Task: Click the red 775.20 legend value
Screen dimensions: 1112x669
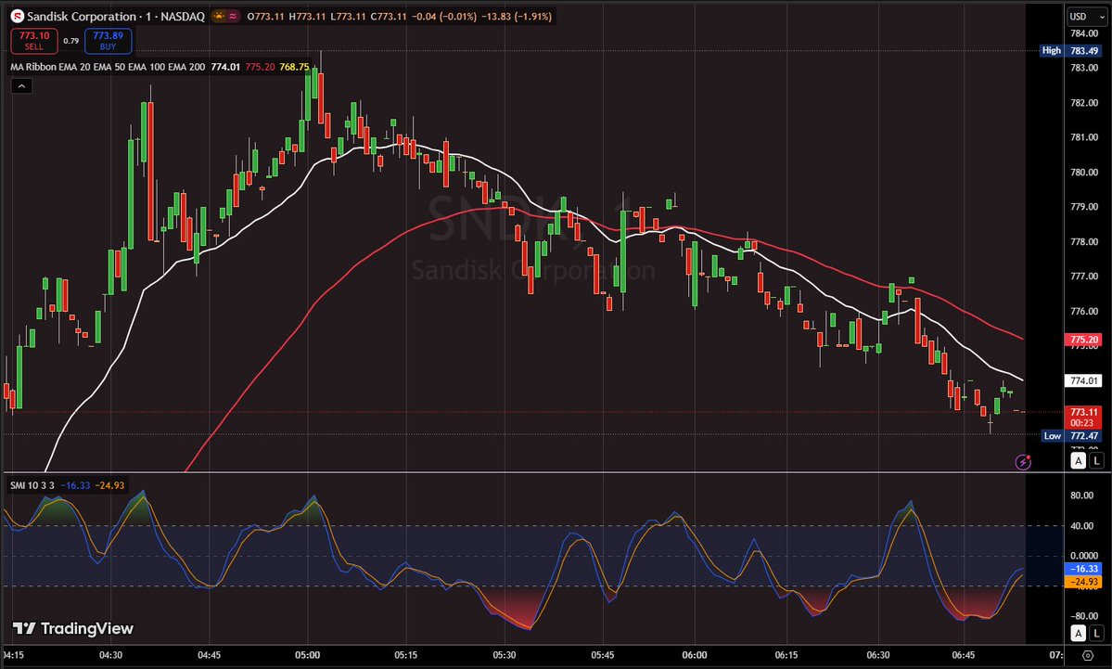Action: click(x=260, y=67)
